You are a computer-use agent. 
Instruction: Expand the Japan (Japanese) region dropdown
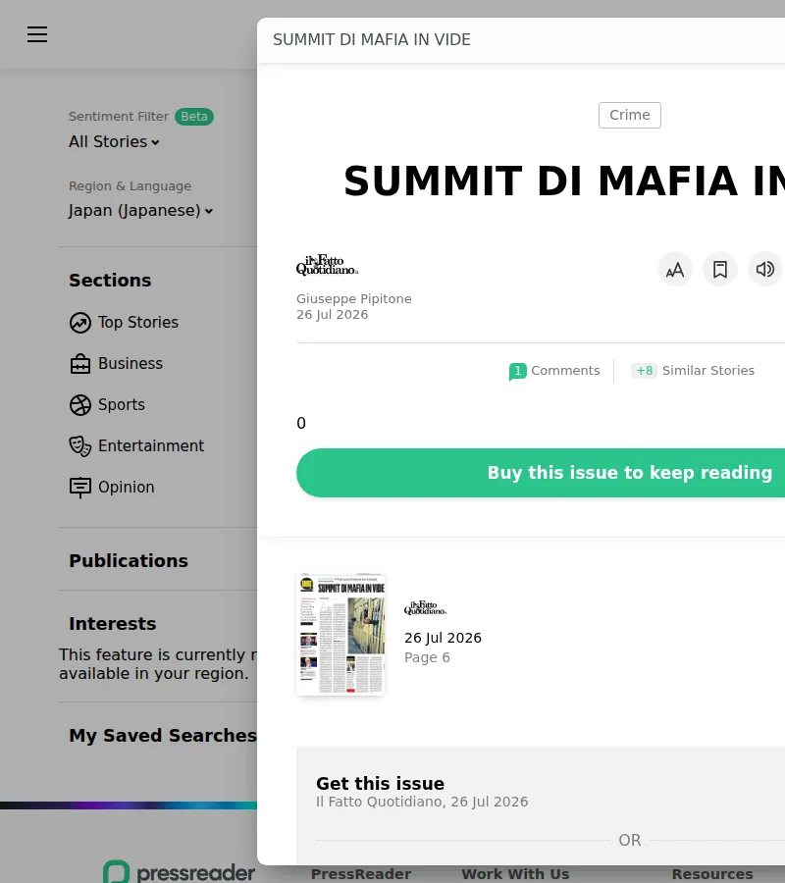point(140,211)
